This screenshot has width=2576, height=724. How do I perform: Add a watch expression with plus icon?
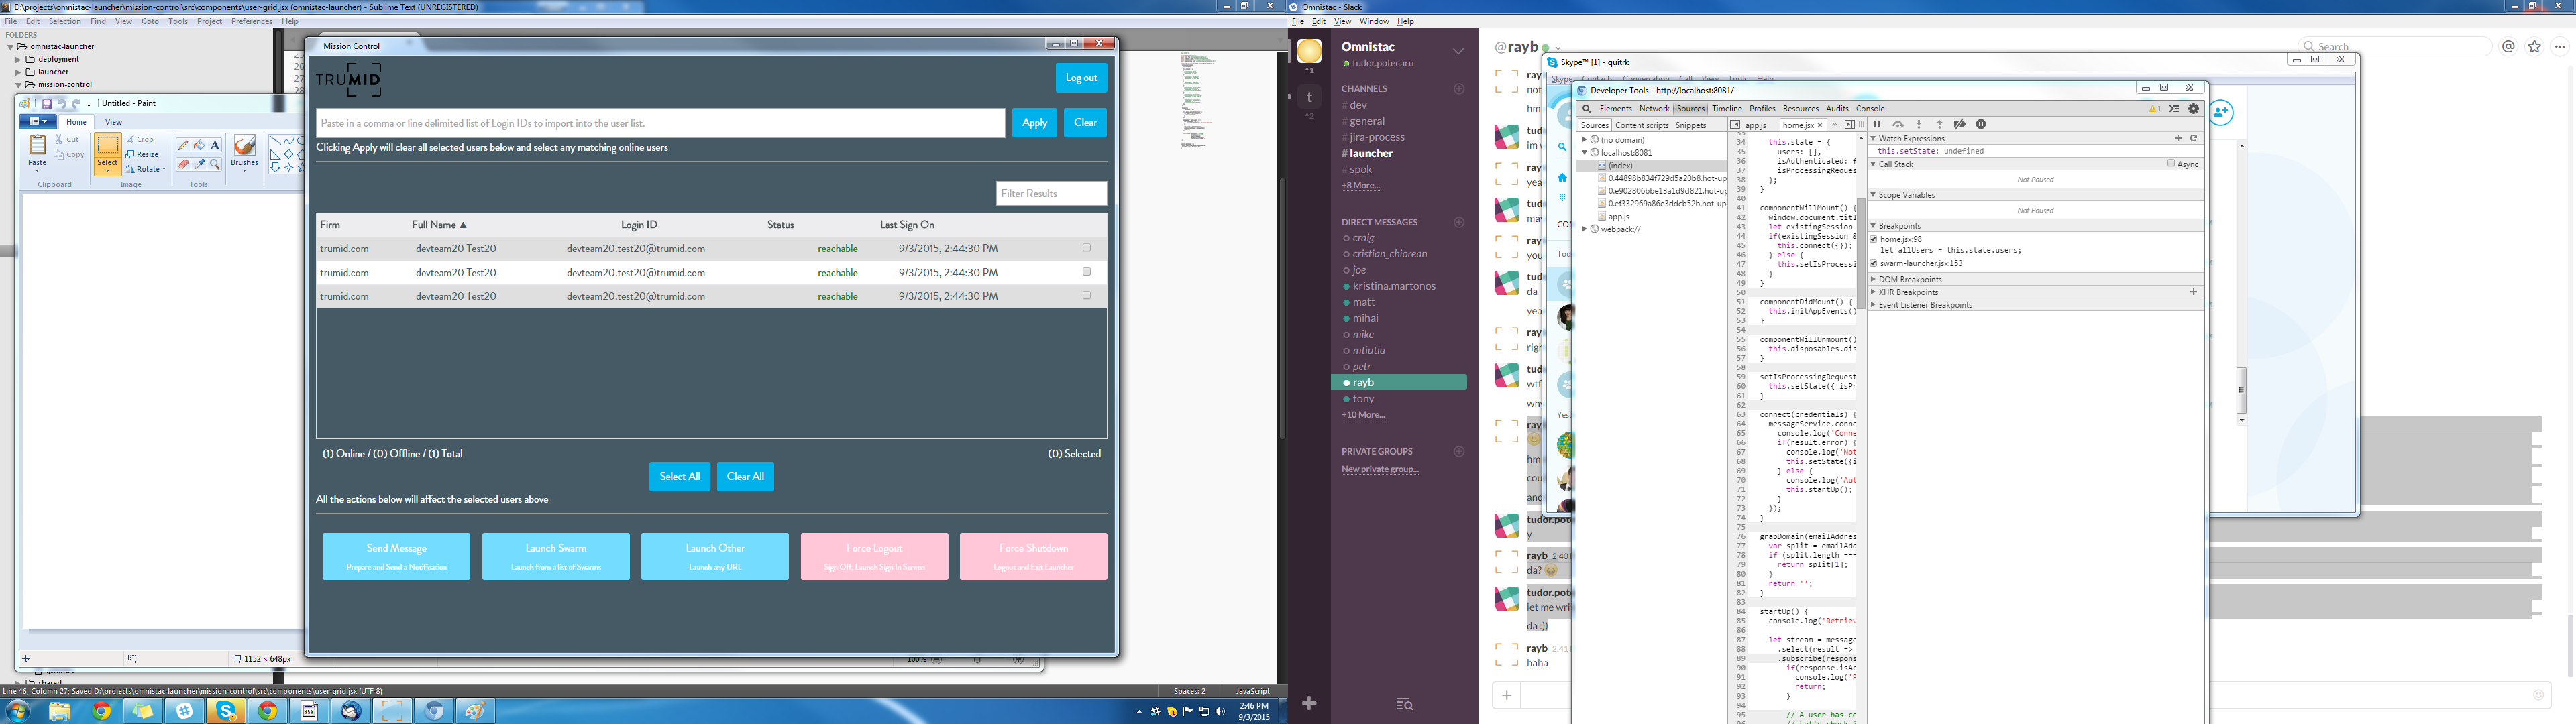coord(2178,138)
